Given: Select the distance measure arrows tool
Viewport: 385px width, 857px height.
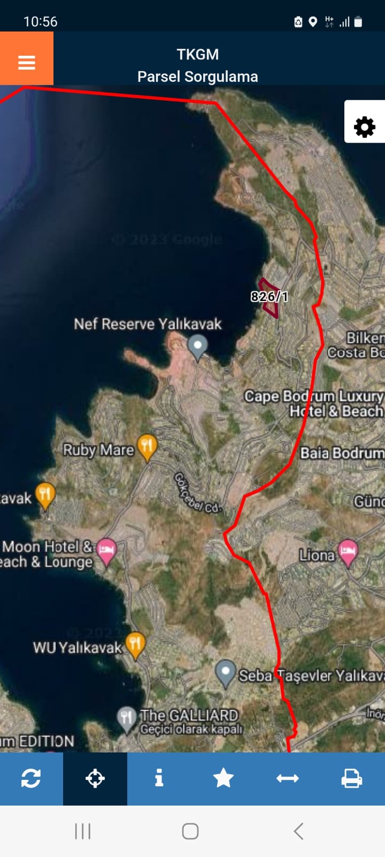Looking at the screenshot, I should 287,778.
